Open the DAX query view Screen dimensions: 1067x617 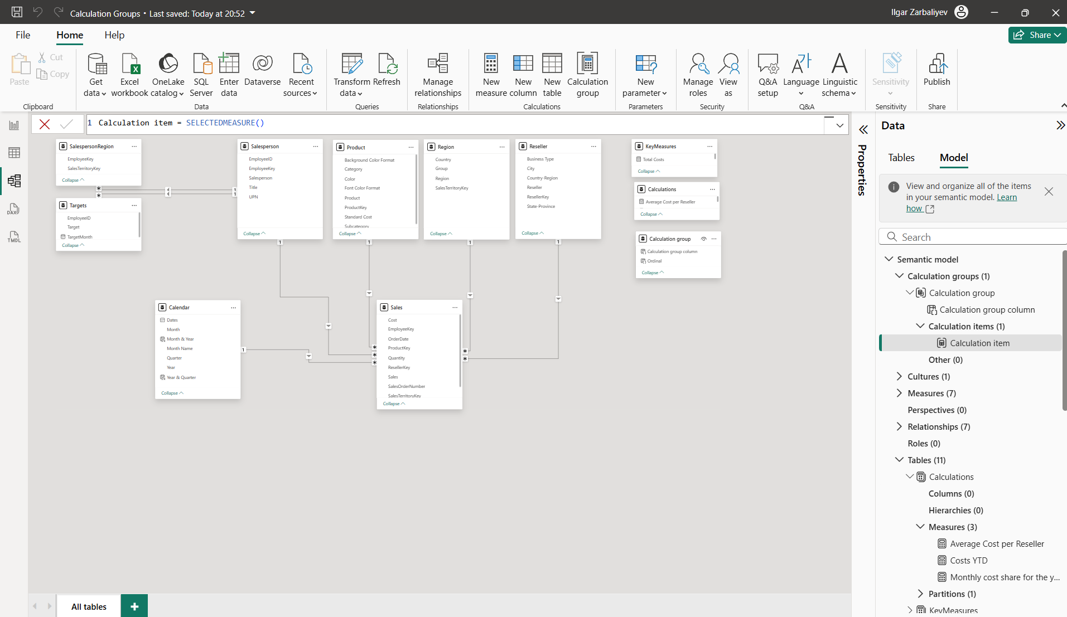15,209
